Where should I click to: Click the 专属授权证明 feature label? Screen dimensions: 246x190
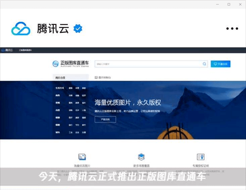pos(201,166)
